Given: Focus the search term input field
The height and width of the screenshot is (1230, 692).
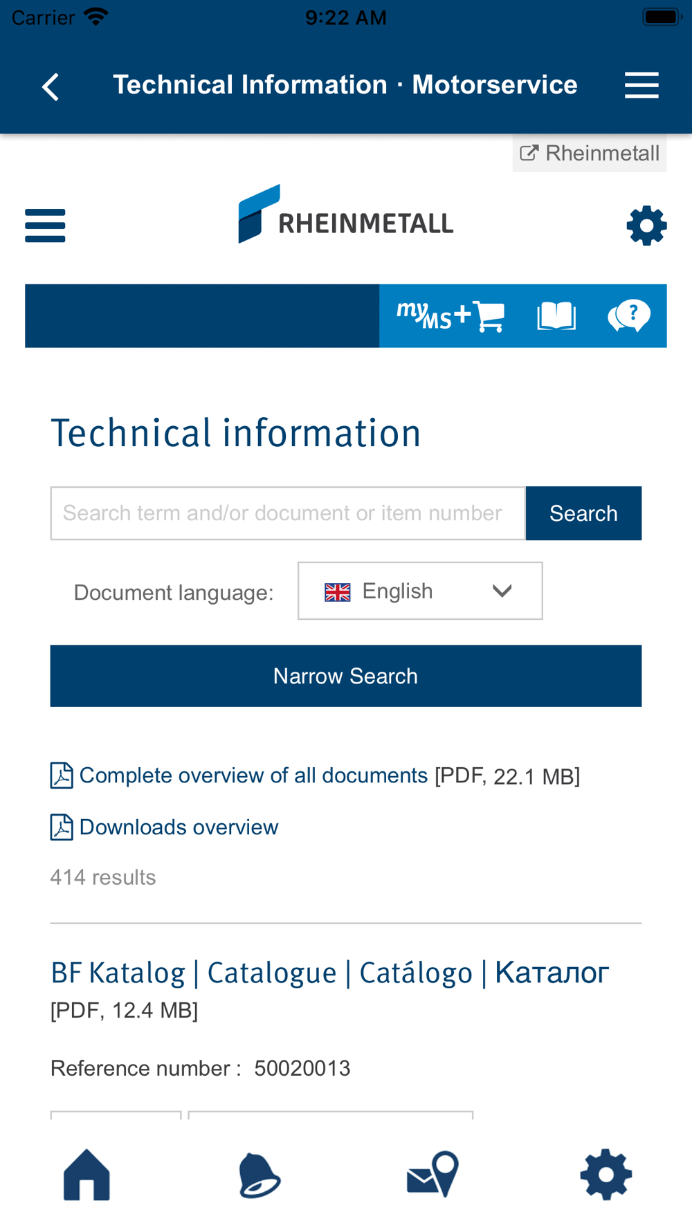Looking at the screenshot, I should coord(288,513).
